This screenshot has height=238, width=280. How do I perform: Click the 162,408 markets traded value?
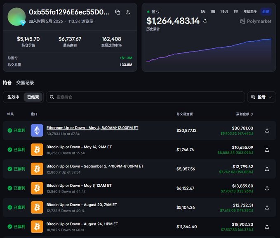pos(111,39)
